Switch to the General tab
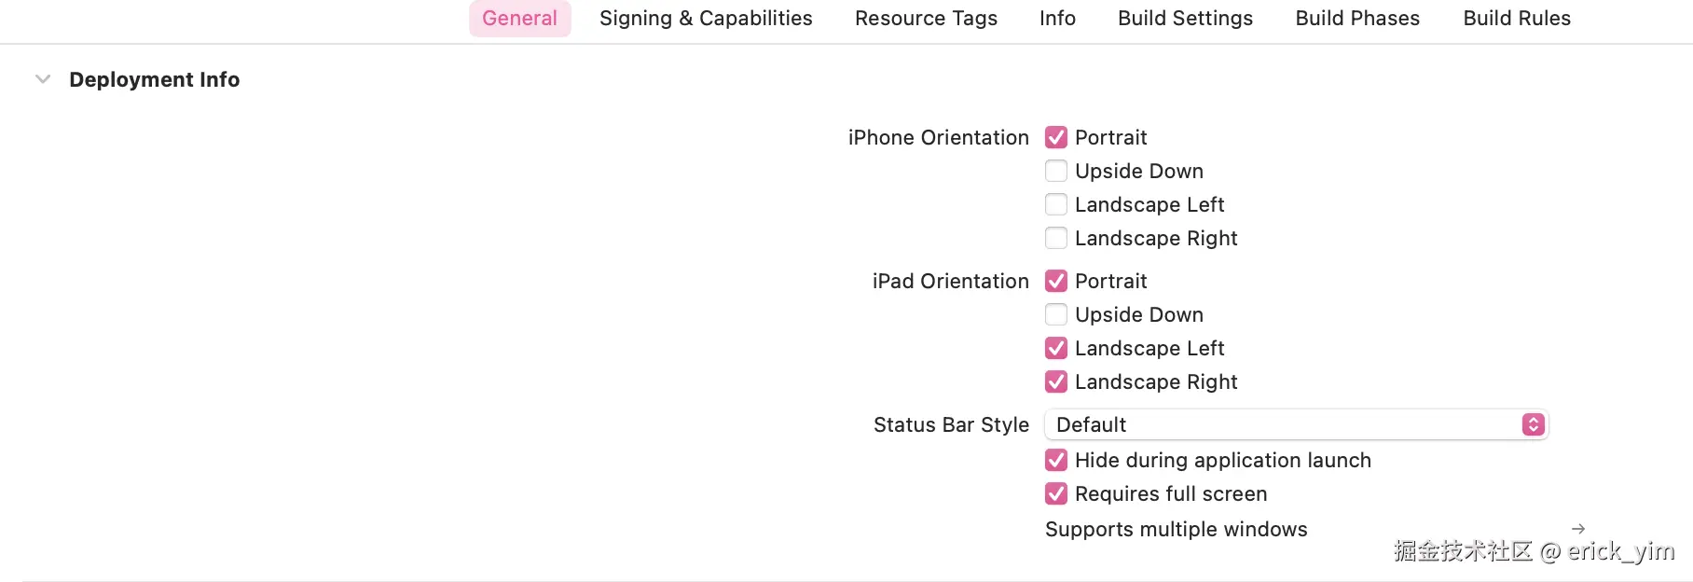This screenshot has height=582, width=1693. [x=519, y=19]
